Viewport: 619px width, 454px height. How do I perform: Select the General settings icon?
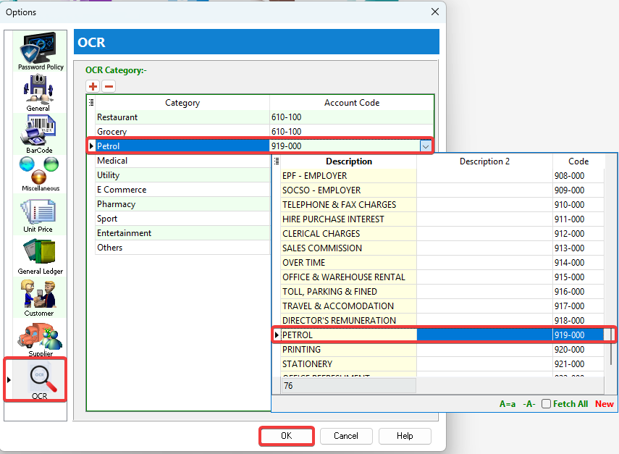(x=38, y=92)
